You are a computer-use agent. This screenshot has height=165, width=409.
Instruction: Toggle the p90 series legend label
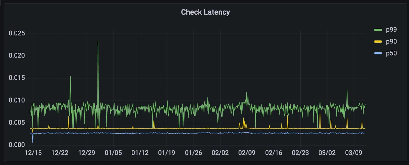(391, 41)
